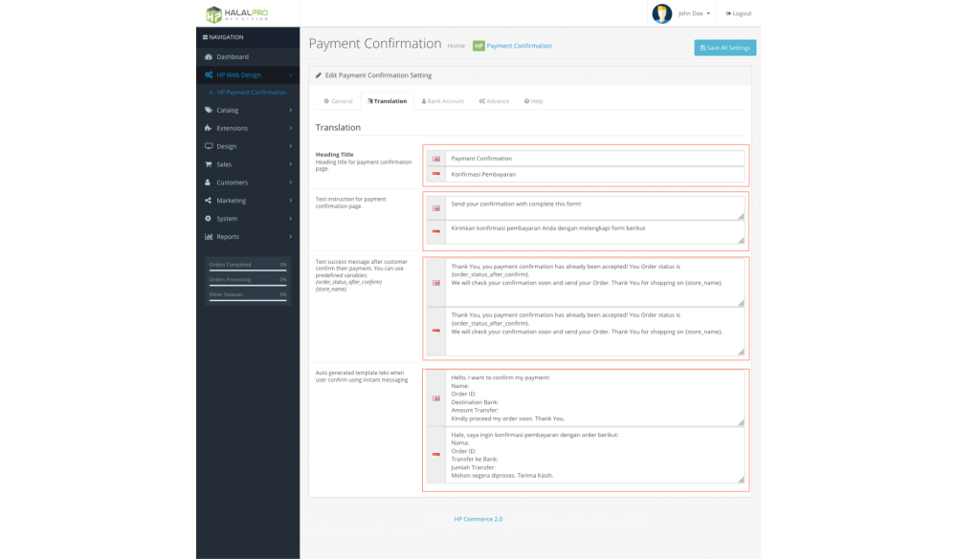
Task: Switch to the Bank Account tab
Action: pos(442,101)
